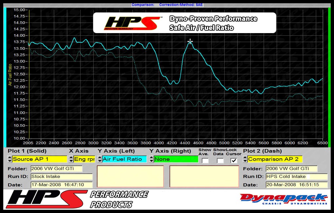This screenshot has height=213, width=334.
Task: Open the Source AP 1 plot selector
Action: tap(40, 159)
